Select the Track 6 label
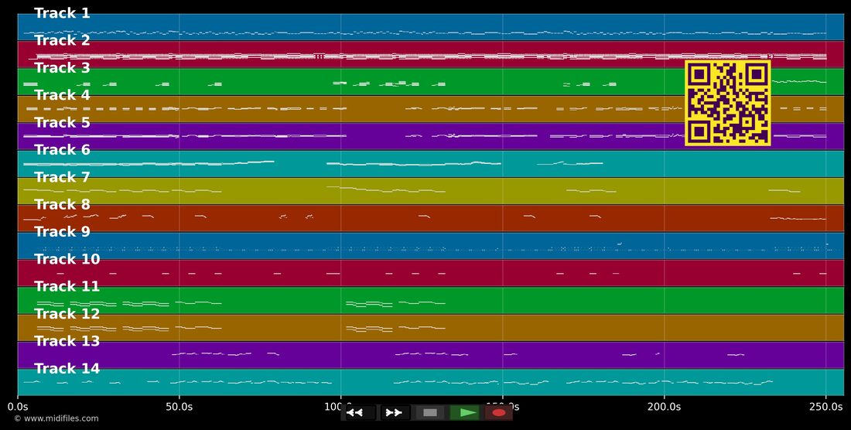 tap(62, 150)
